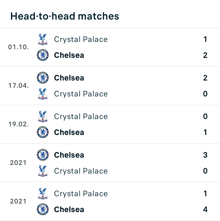
Task: Click the Crystal Palace crest in the 19.02. match
Action: 43,116
